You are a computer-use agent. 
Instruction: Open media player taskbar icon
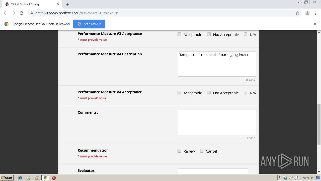point(37,178)
